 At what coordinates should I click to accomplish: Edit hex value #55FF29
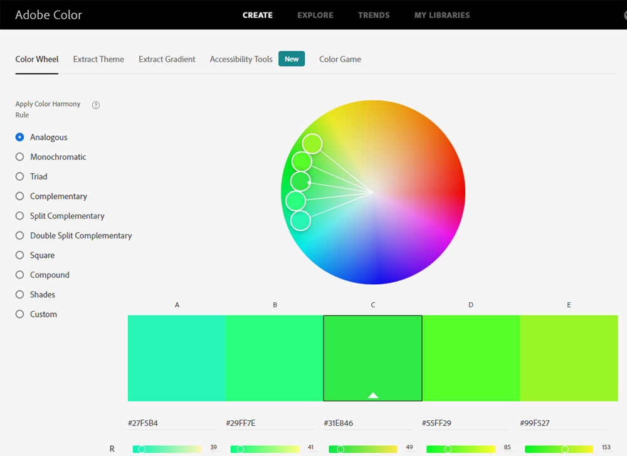pos(465,423)
